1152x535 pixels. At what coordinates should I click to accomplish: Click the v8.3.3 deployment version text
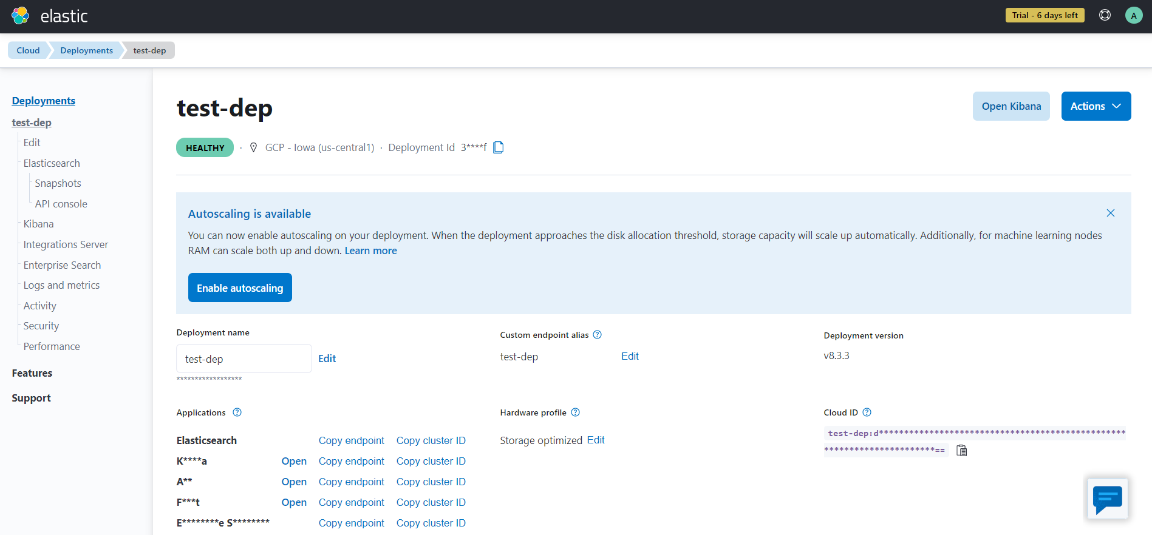point(836,355)
